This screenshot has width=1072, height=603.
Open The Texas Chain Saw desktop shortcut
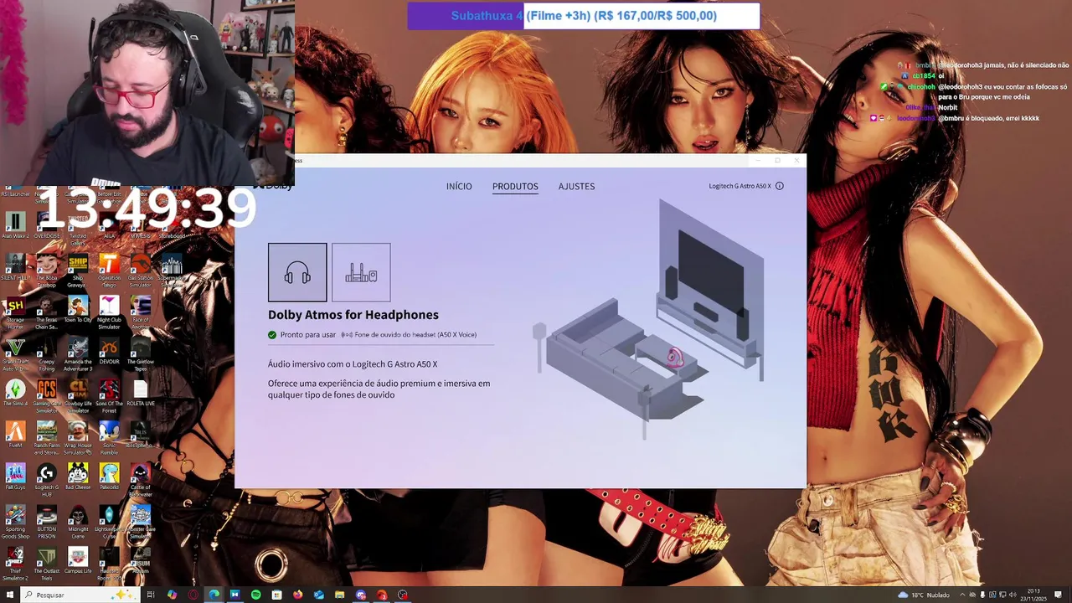(x=47, y=313)
